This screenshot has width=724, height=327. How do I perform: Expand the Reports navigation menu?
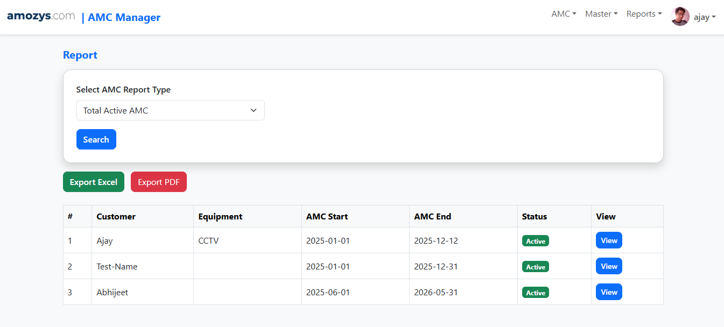click(x=644, y=14)
